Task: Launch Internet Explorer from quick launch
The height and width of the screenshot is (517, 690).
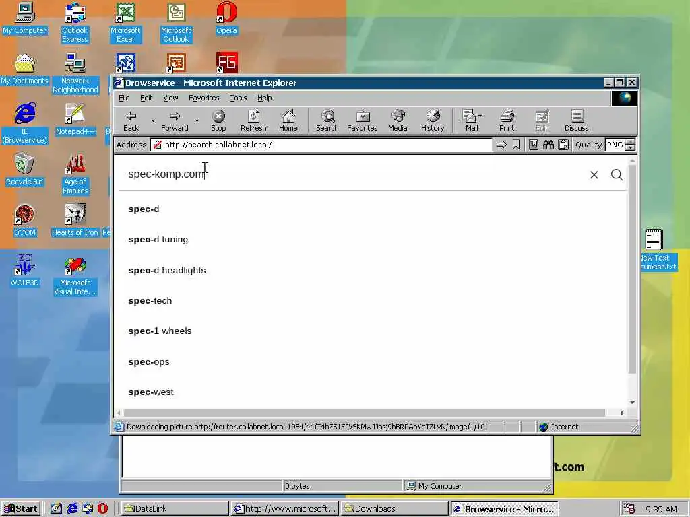Action: pyautogui.click(x=72, y=509)
